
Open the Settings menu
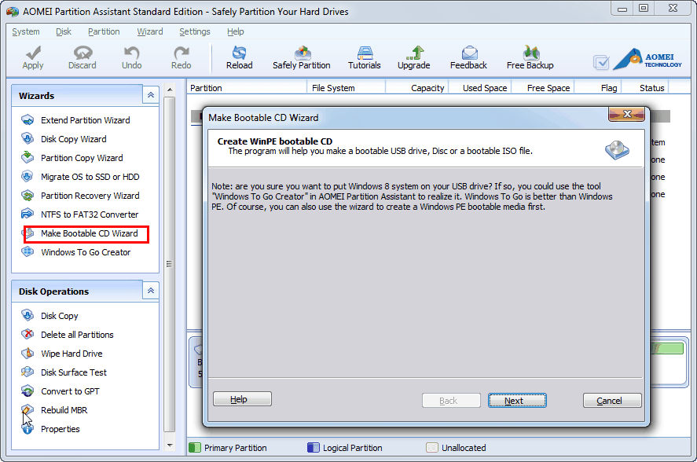pos(195,31)
